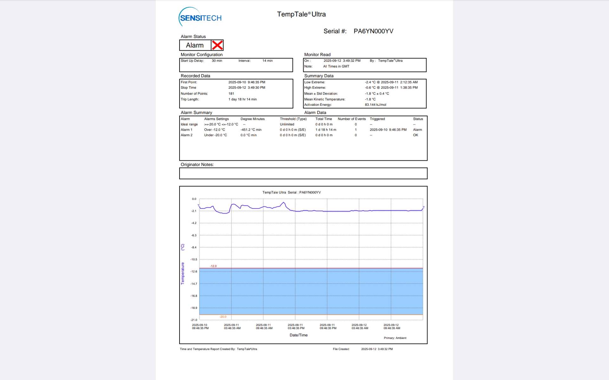
Task: Click the Trip Length value
Action: pos(242,99)
